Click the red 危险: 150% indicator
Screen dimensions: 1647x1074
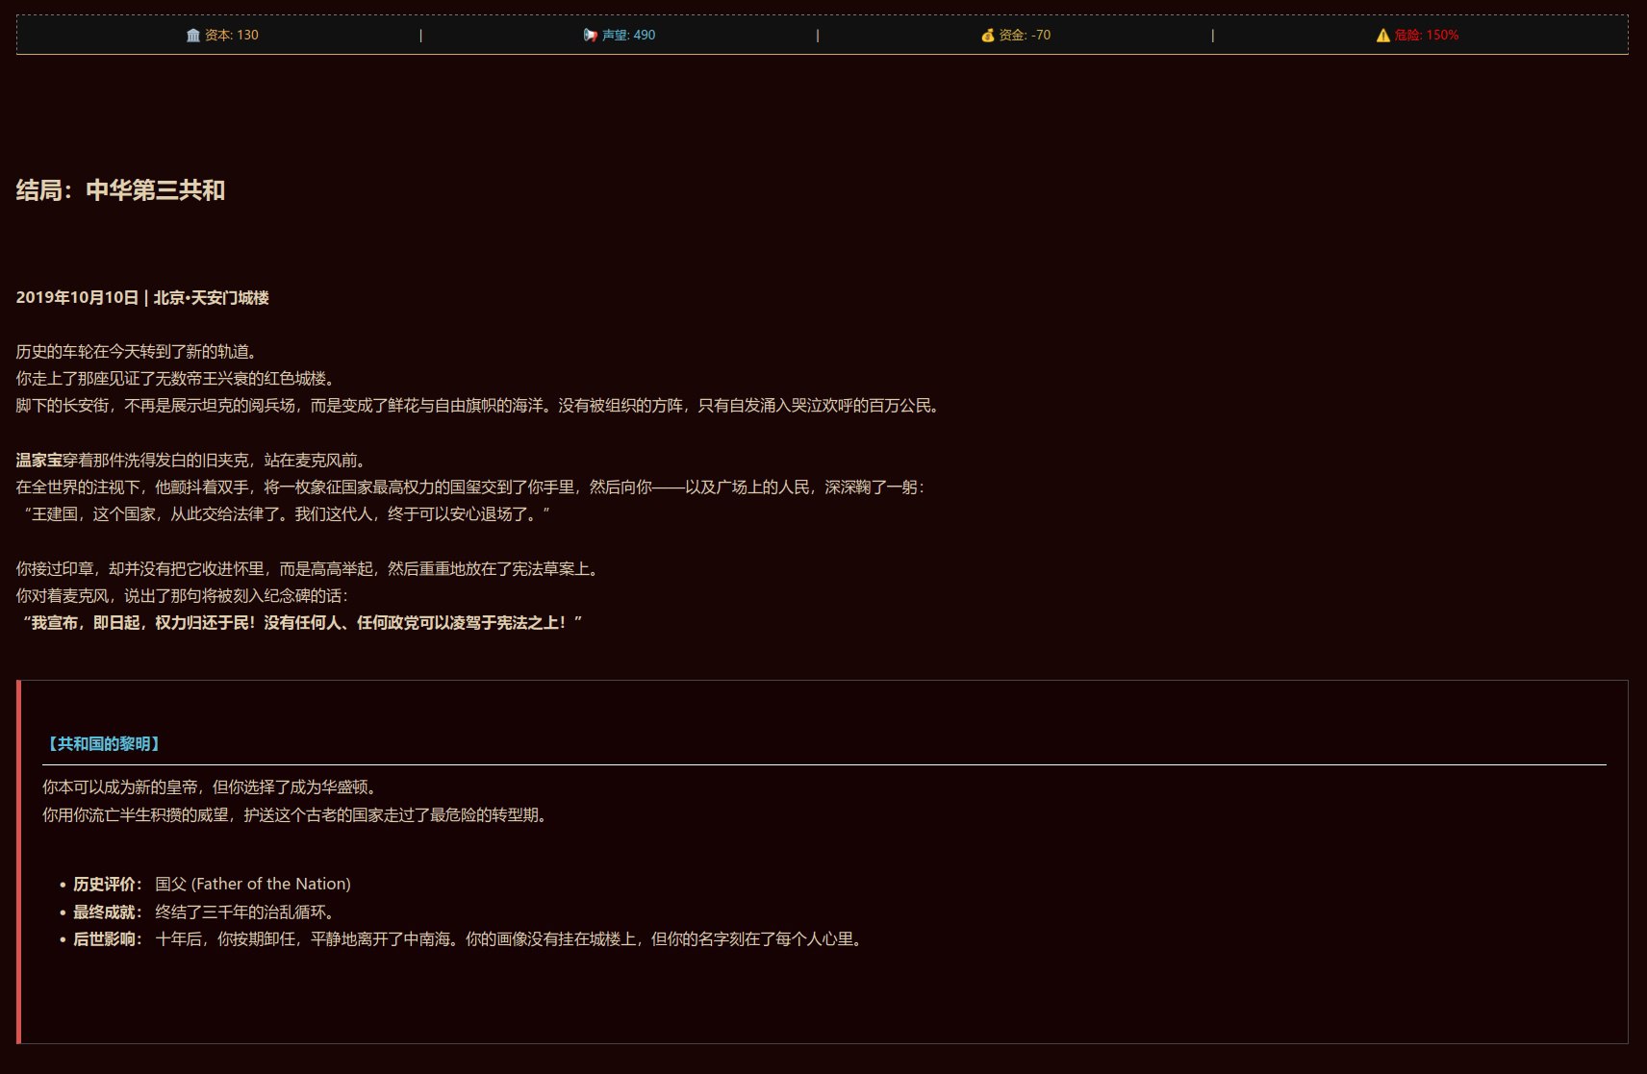(x=1426, y=36)
